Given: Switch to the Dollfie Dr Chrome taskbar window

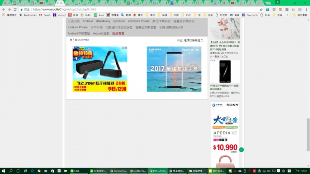Looking at the screenshot, I should 138,171.
